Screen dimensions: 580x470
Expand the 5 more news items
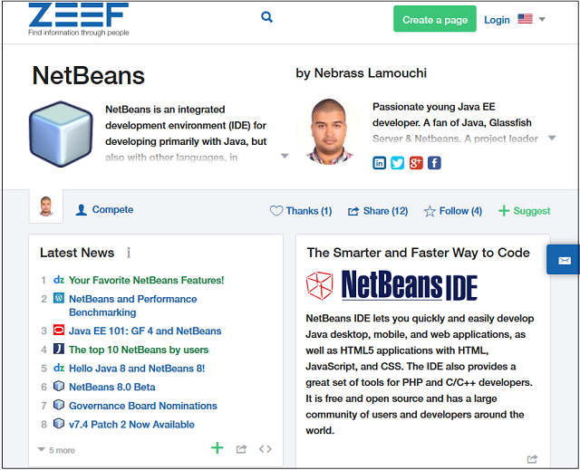point(56,450)
